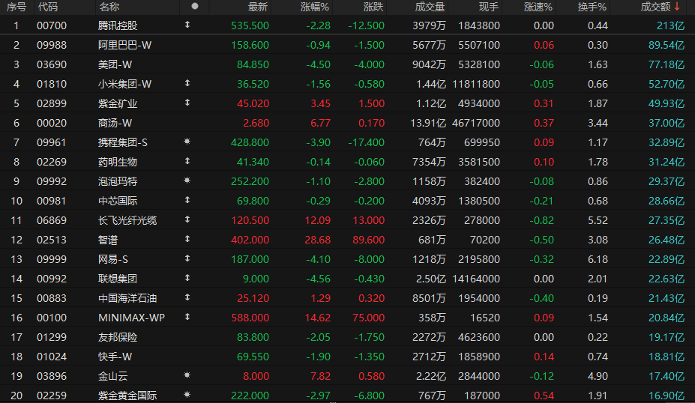Sort by the 涨幅% column header
This screenshot has height=403, width=695.
point(315,7)
